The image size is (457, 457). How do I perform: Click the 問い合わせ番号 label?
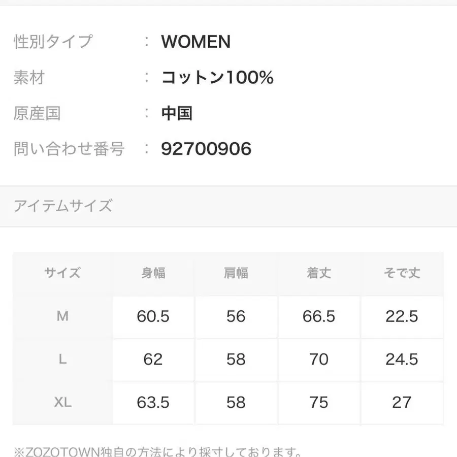tap(69, 149)
